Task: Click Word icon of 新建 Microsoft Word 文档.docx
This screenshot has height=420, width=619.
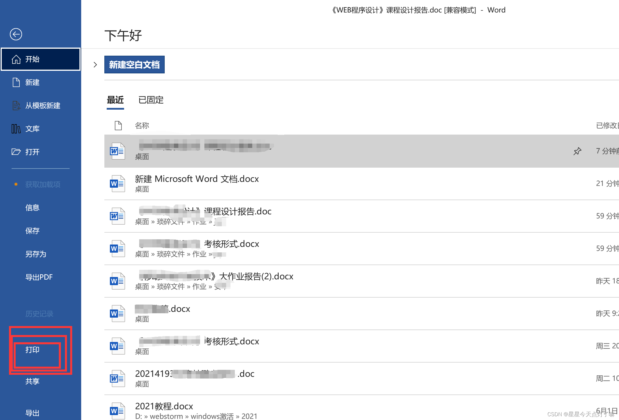Action: point(117,184)
